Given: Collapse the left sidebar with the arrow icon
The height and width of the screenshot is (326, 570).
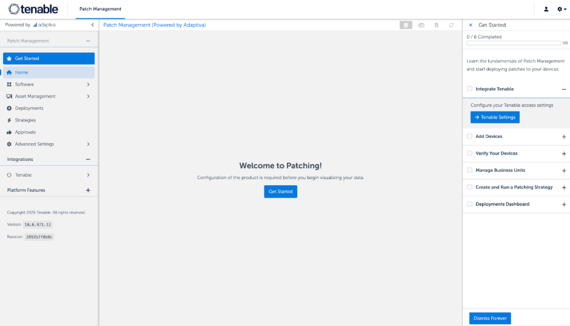Looking at the screenshot, I should coord(92,25).
